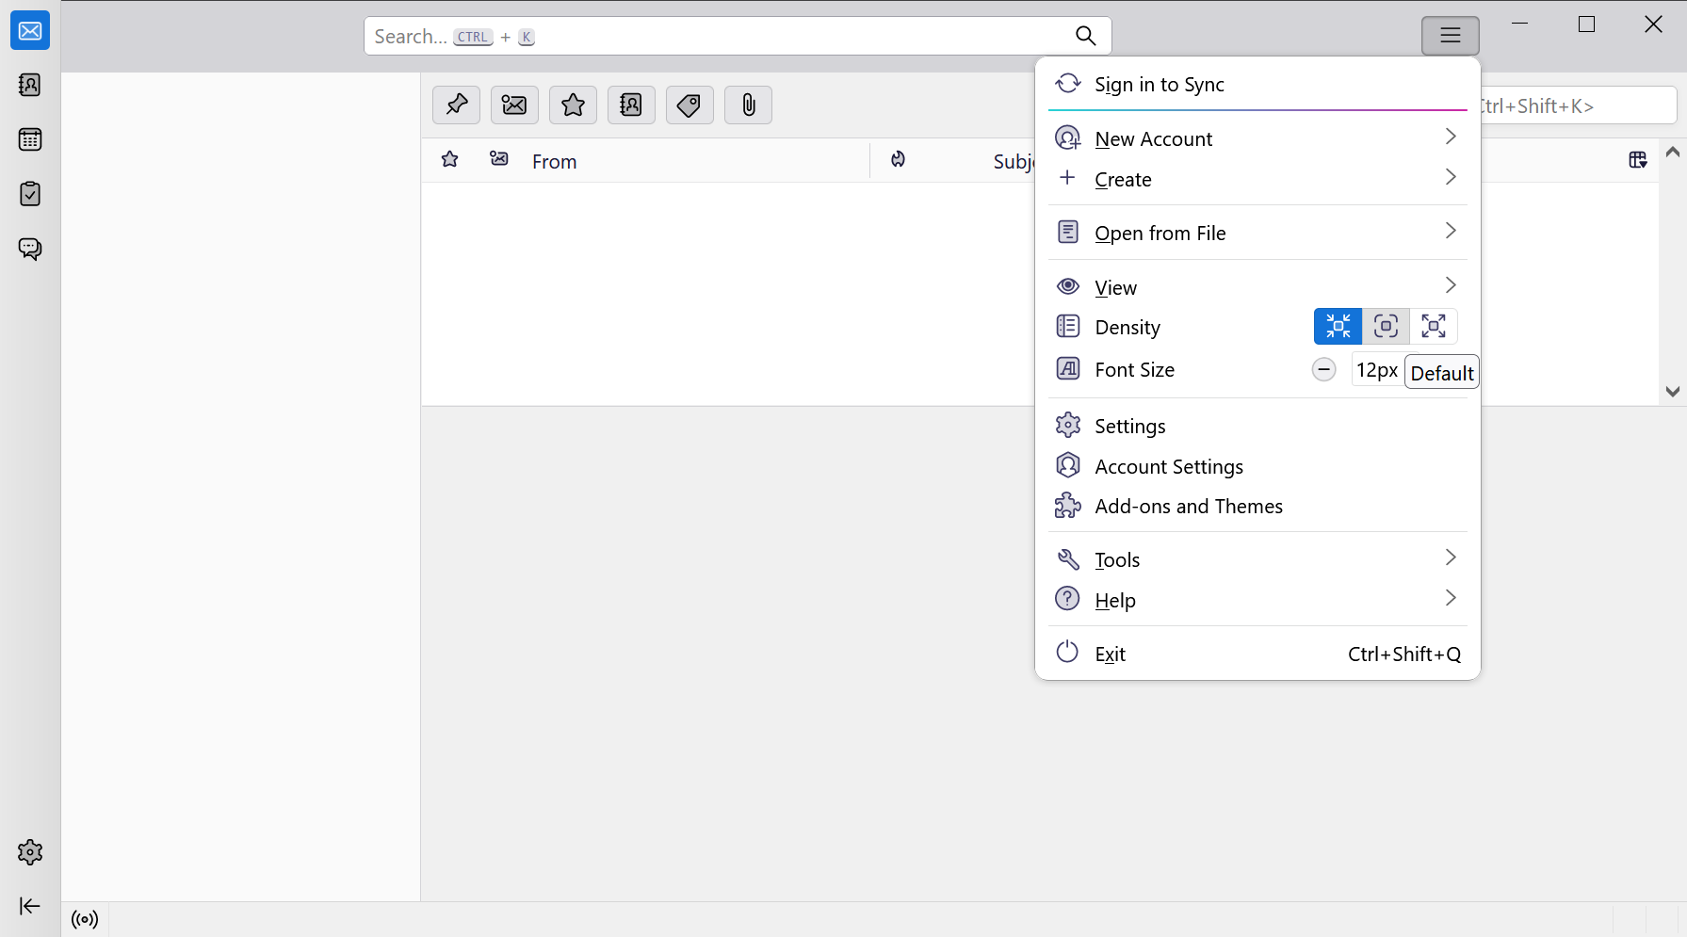The height and width of the screenshot is (937, 1687).
Task: Select Relaxed density option
Action: click(x=1434, y=327)
